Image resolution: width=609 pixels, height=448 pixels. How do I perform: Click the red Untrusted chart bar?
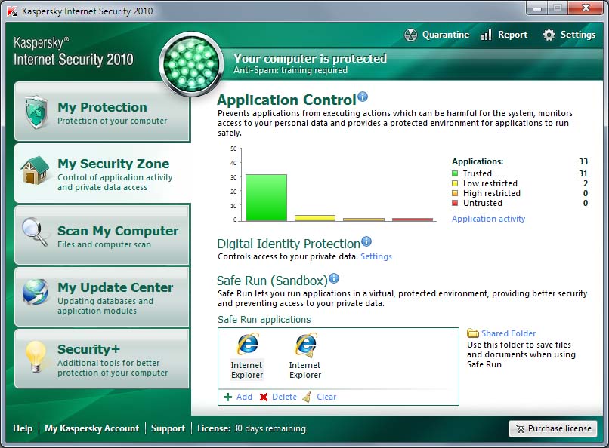413,219
